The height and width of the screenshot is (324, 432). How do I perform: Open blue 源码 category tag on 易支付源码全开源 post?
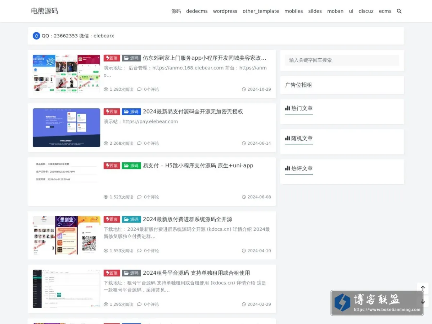point(131,112)
